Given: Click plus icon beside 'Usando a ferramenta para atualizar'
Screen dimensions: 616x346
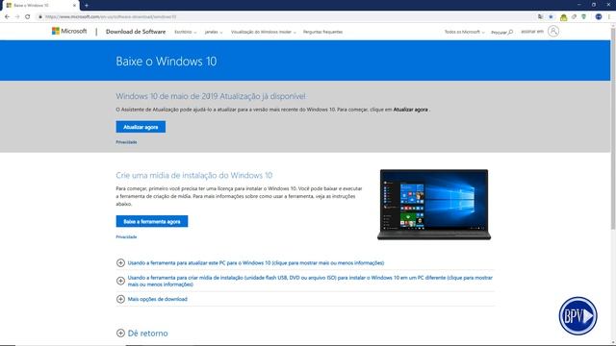Looking at the screenshot, I should pos(120,262).
